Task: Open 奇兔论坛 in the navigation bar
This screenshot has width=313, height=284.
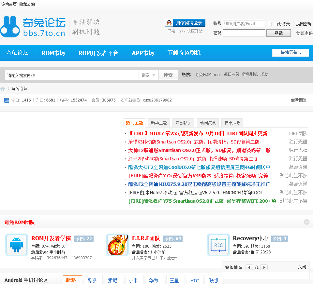Action: coord(17,53)
